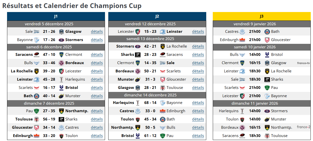The height and width of the screenshot is (141, 313).
Task: Select the J2 round header tab
Action: pyautogui.click(x=157, y=16)
